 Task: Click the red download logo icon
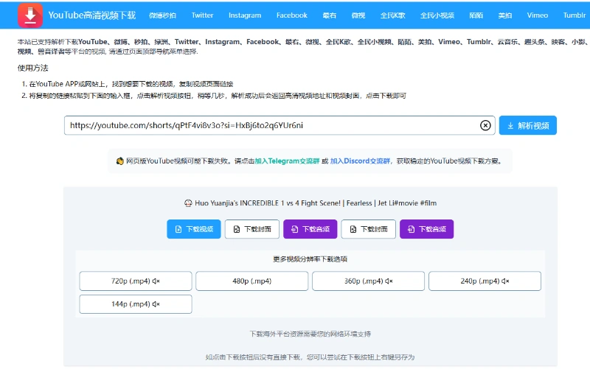pos(30,15)
